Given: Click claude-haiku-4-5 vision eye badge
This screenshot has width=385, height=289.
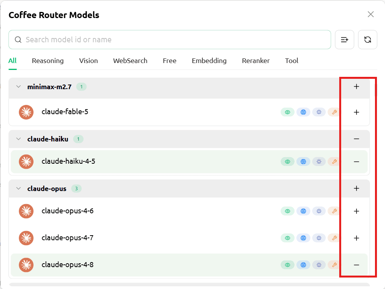Looking at the screenshot, I should 288,162.
